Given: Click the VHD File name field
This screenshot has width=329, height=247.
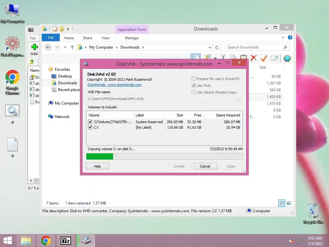Looking at the screenshot, I should (x=161, y=99).
